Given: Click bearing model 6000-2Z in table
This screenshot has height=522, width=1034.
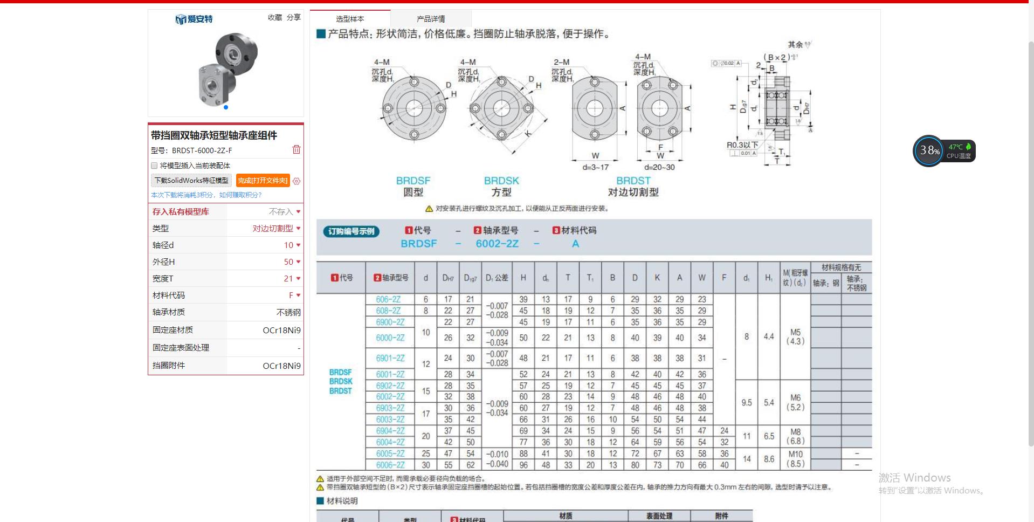Looking at the screenshot, I should click(x=390, y=338).
